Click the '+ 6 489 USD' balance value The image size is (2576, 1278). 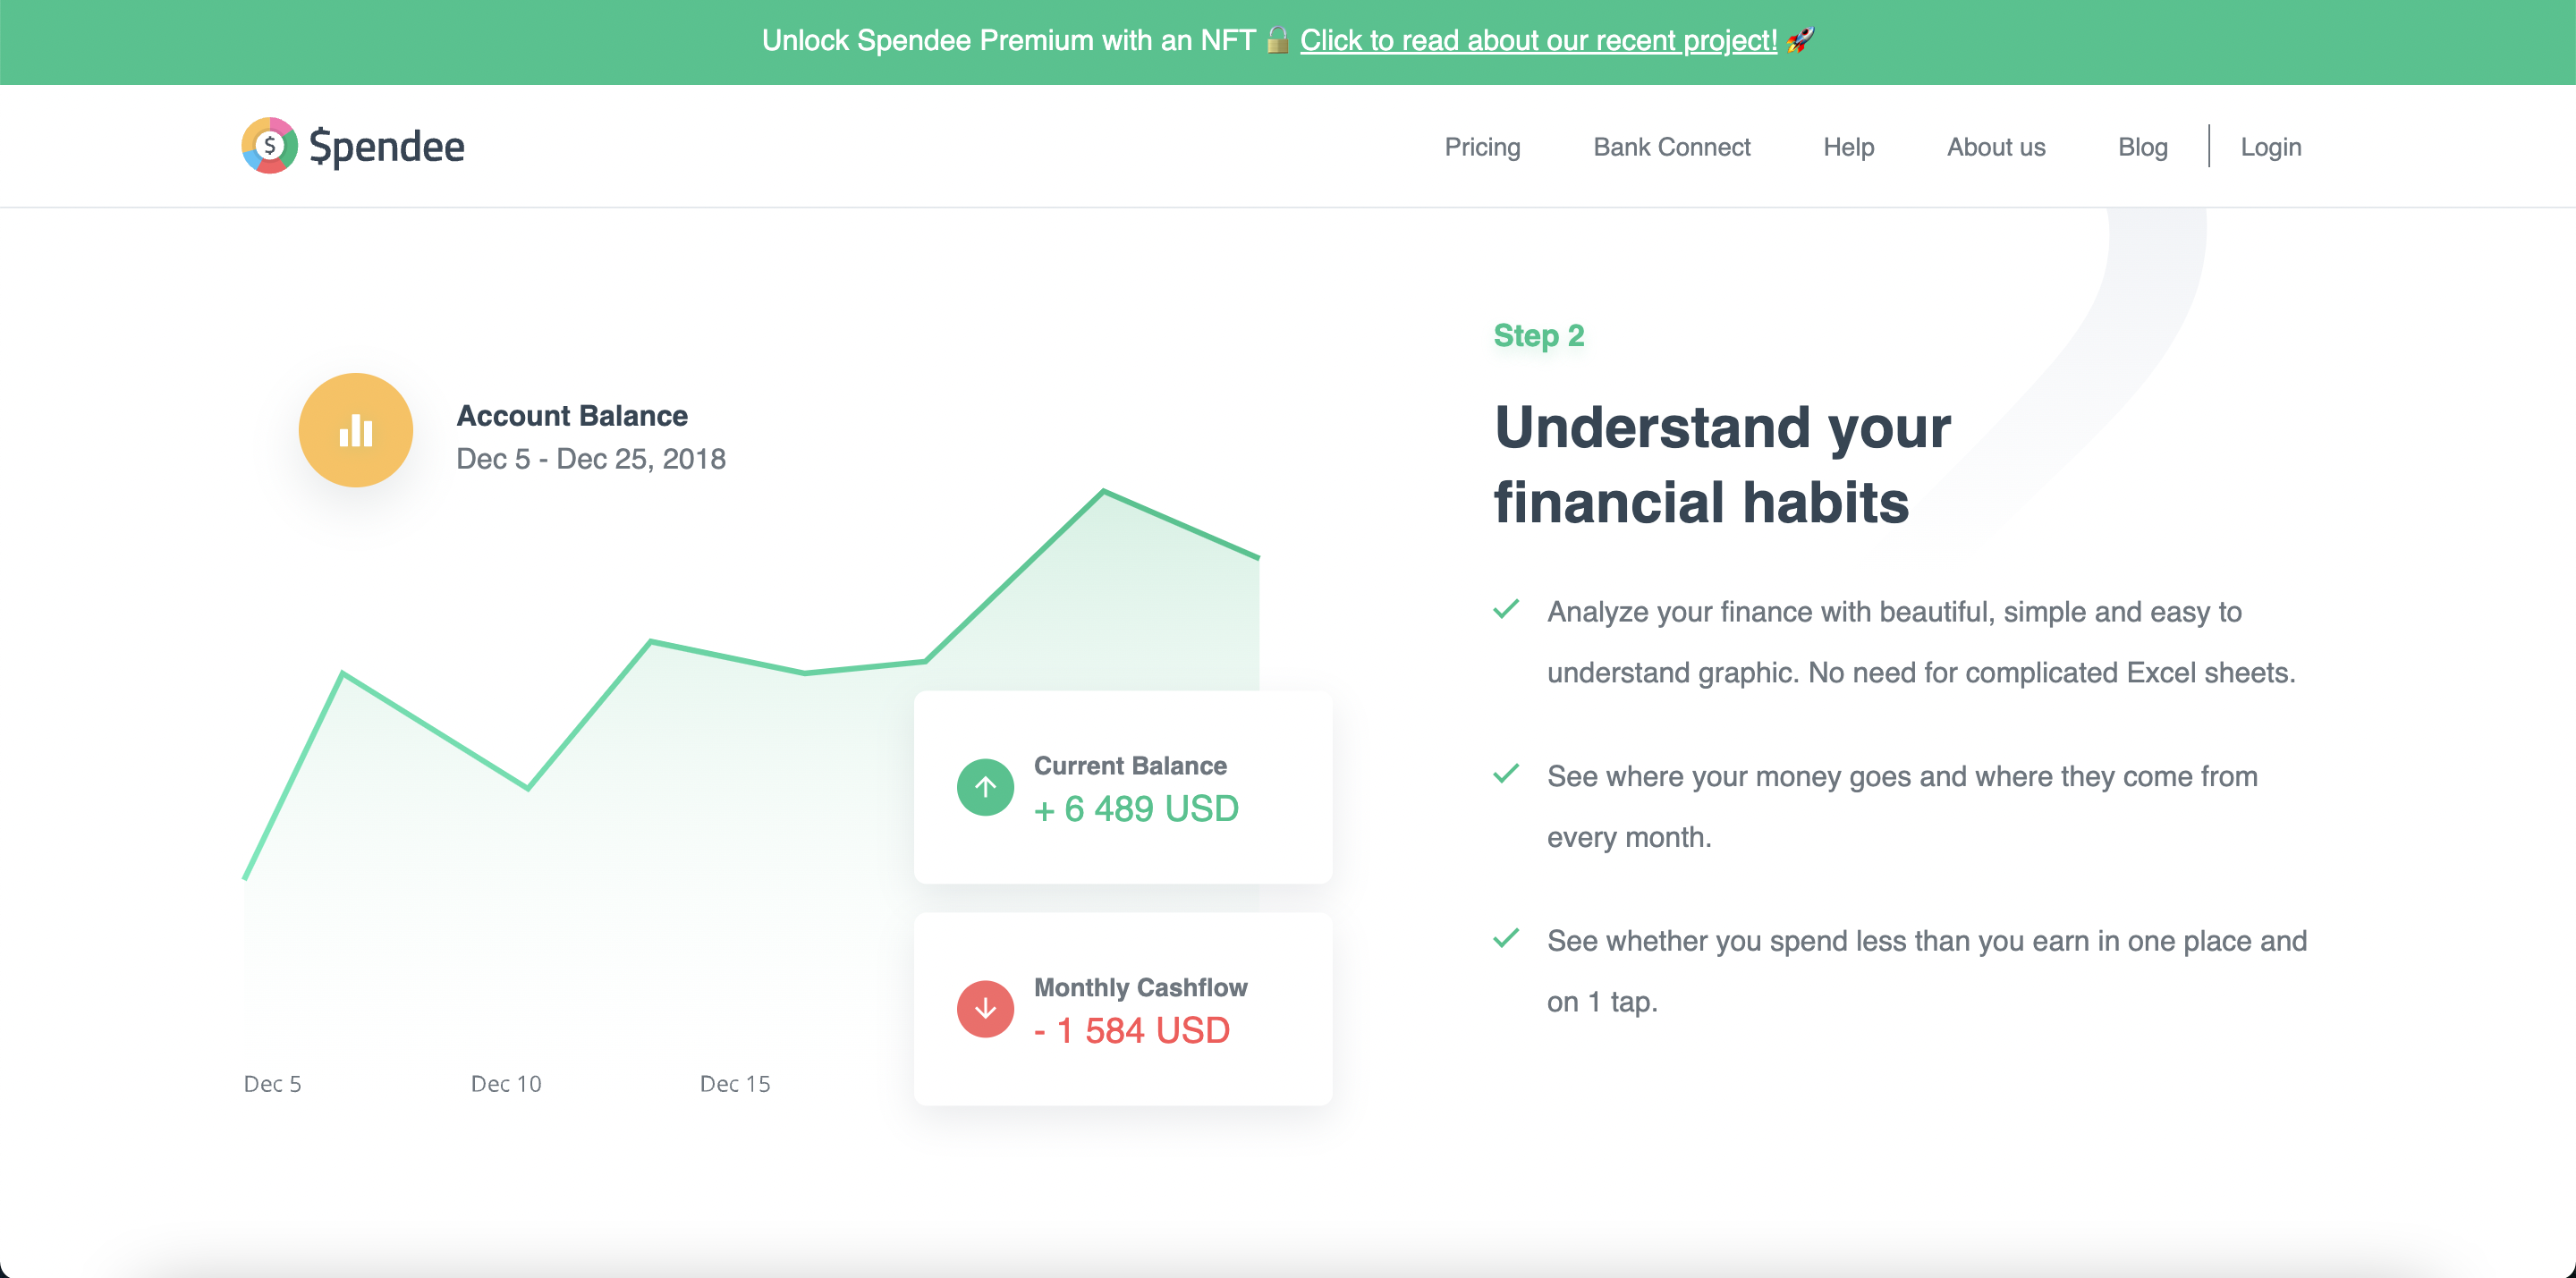pyautogui.click(x=1136, y=808)
